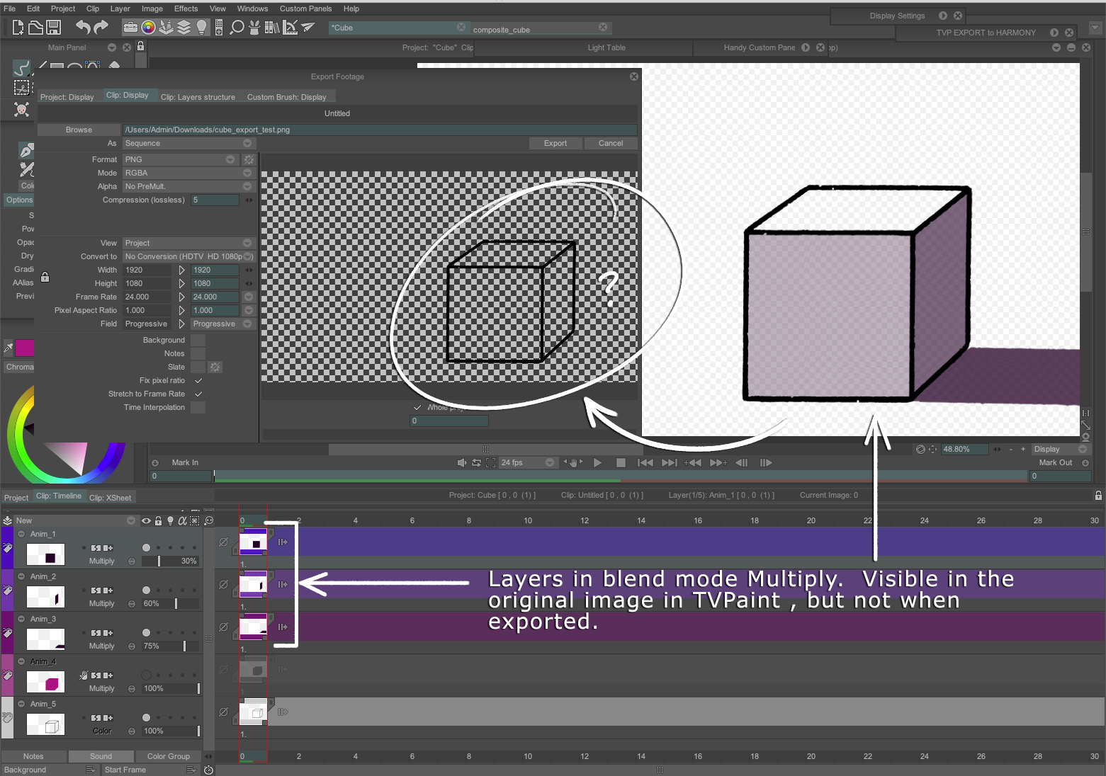This screenshot has height=776, width=1106.
Task: Toggle the alpha stencil icon in layer header
Action: coord(182,520)
